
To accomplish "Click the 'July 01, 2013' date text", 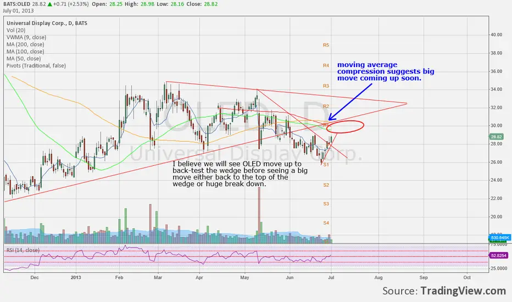I will click(x=18, y=10).
